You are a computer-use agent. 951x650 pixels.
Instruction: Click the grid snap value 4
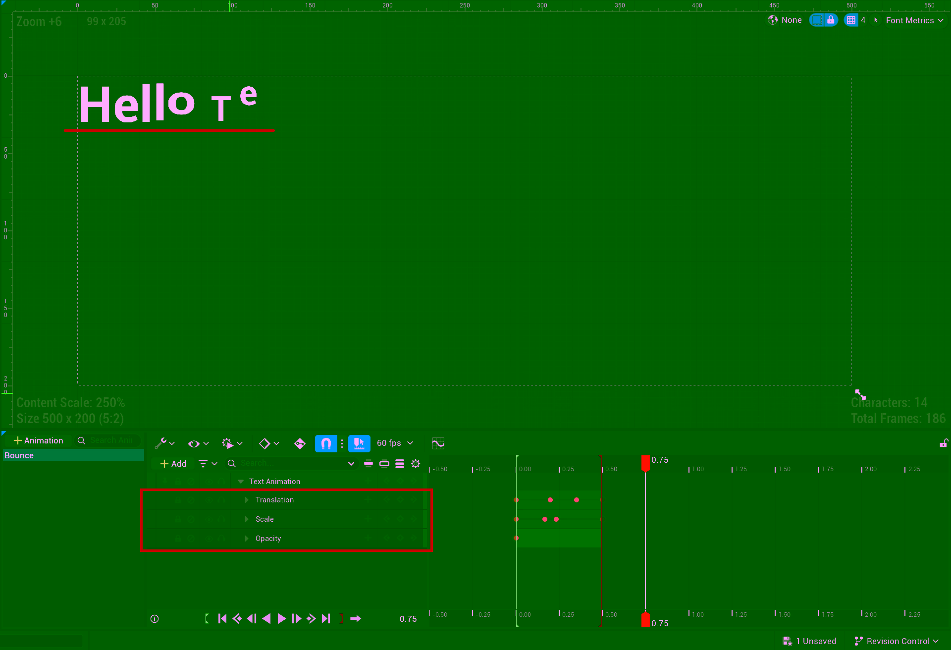[863, 20]
